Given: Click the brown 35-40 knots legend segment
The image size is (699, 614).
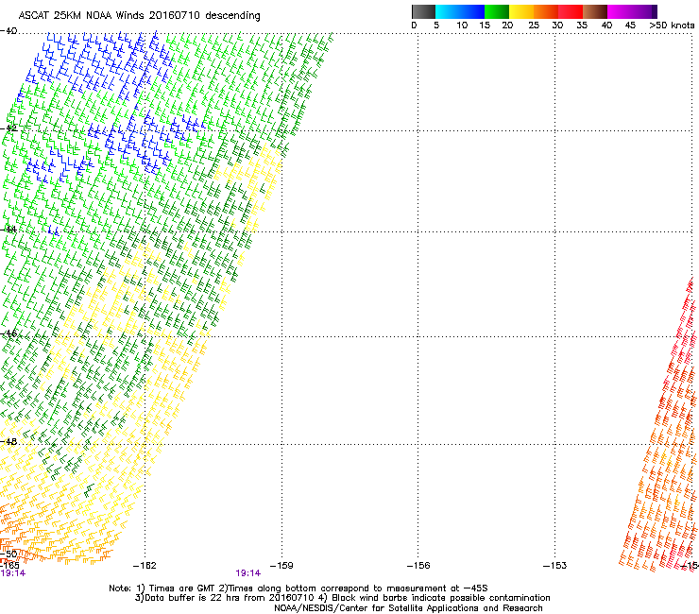Looking at the screenshot, I should point(595,11).
